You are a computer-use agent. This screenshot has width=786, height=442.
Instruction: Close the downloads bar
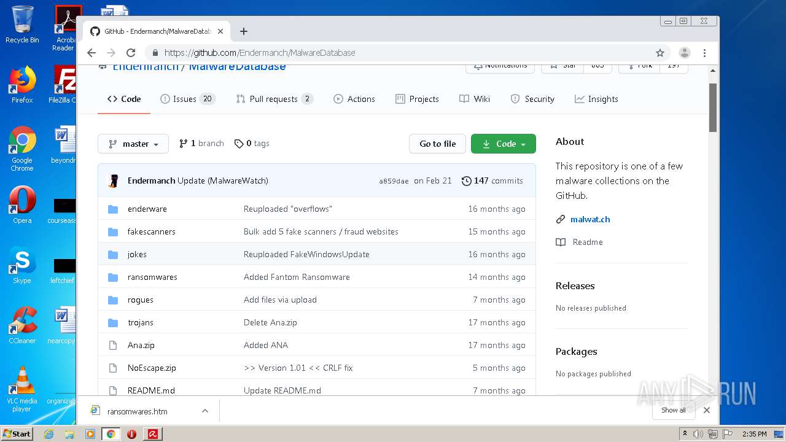707,410
